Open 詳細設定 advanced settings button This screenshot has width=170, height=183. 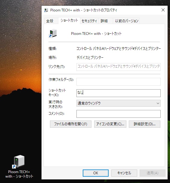pos(144,124)
